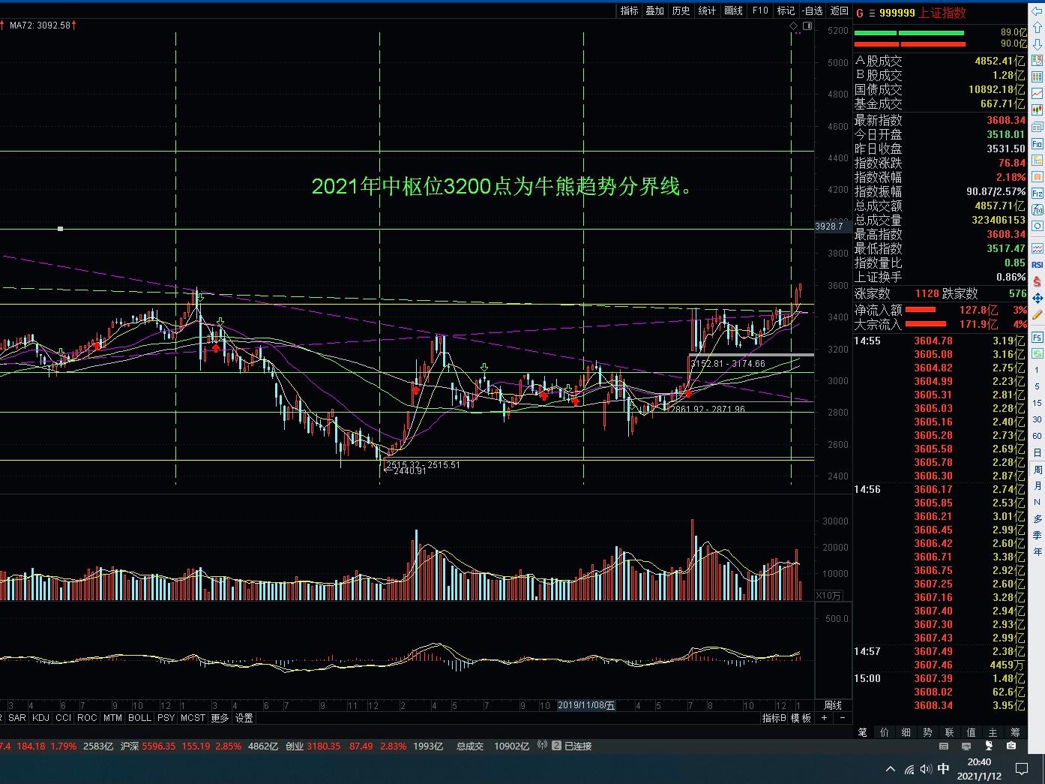The image size is (1045, 784).
Task: Click the 标记 mark button
Action: coord(786,11)
